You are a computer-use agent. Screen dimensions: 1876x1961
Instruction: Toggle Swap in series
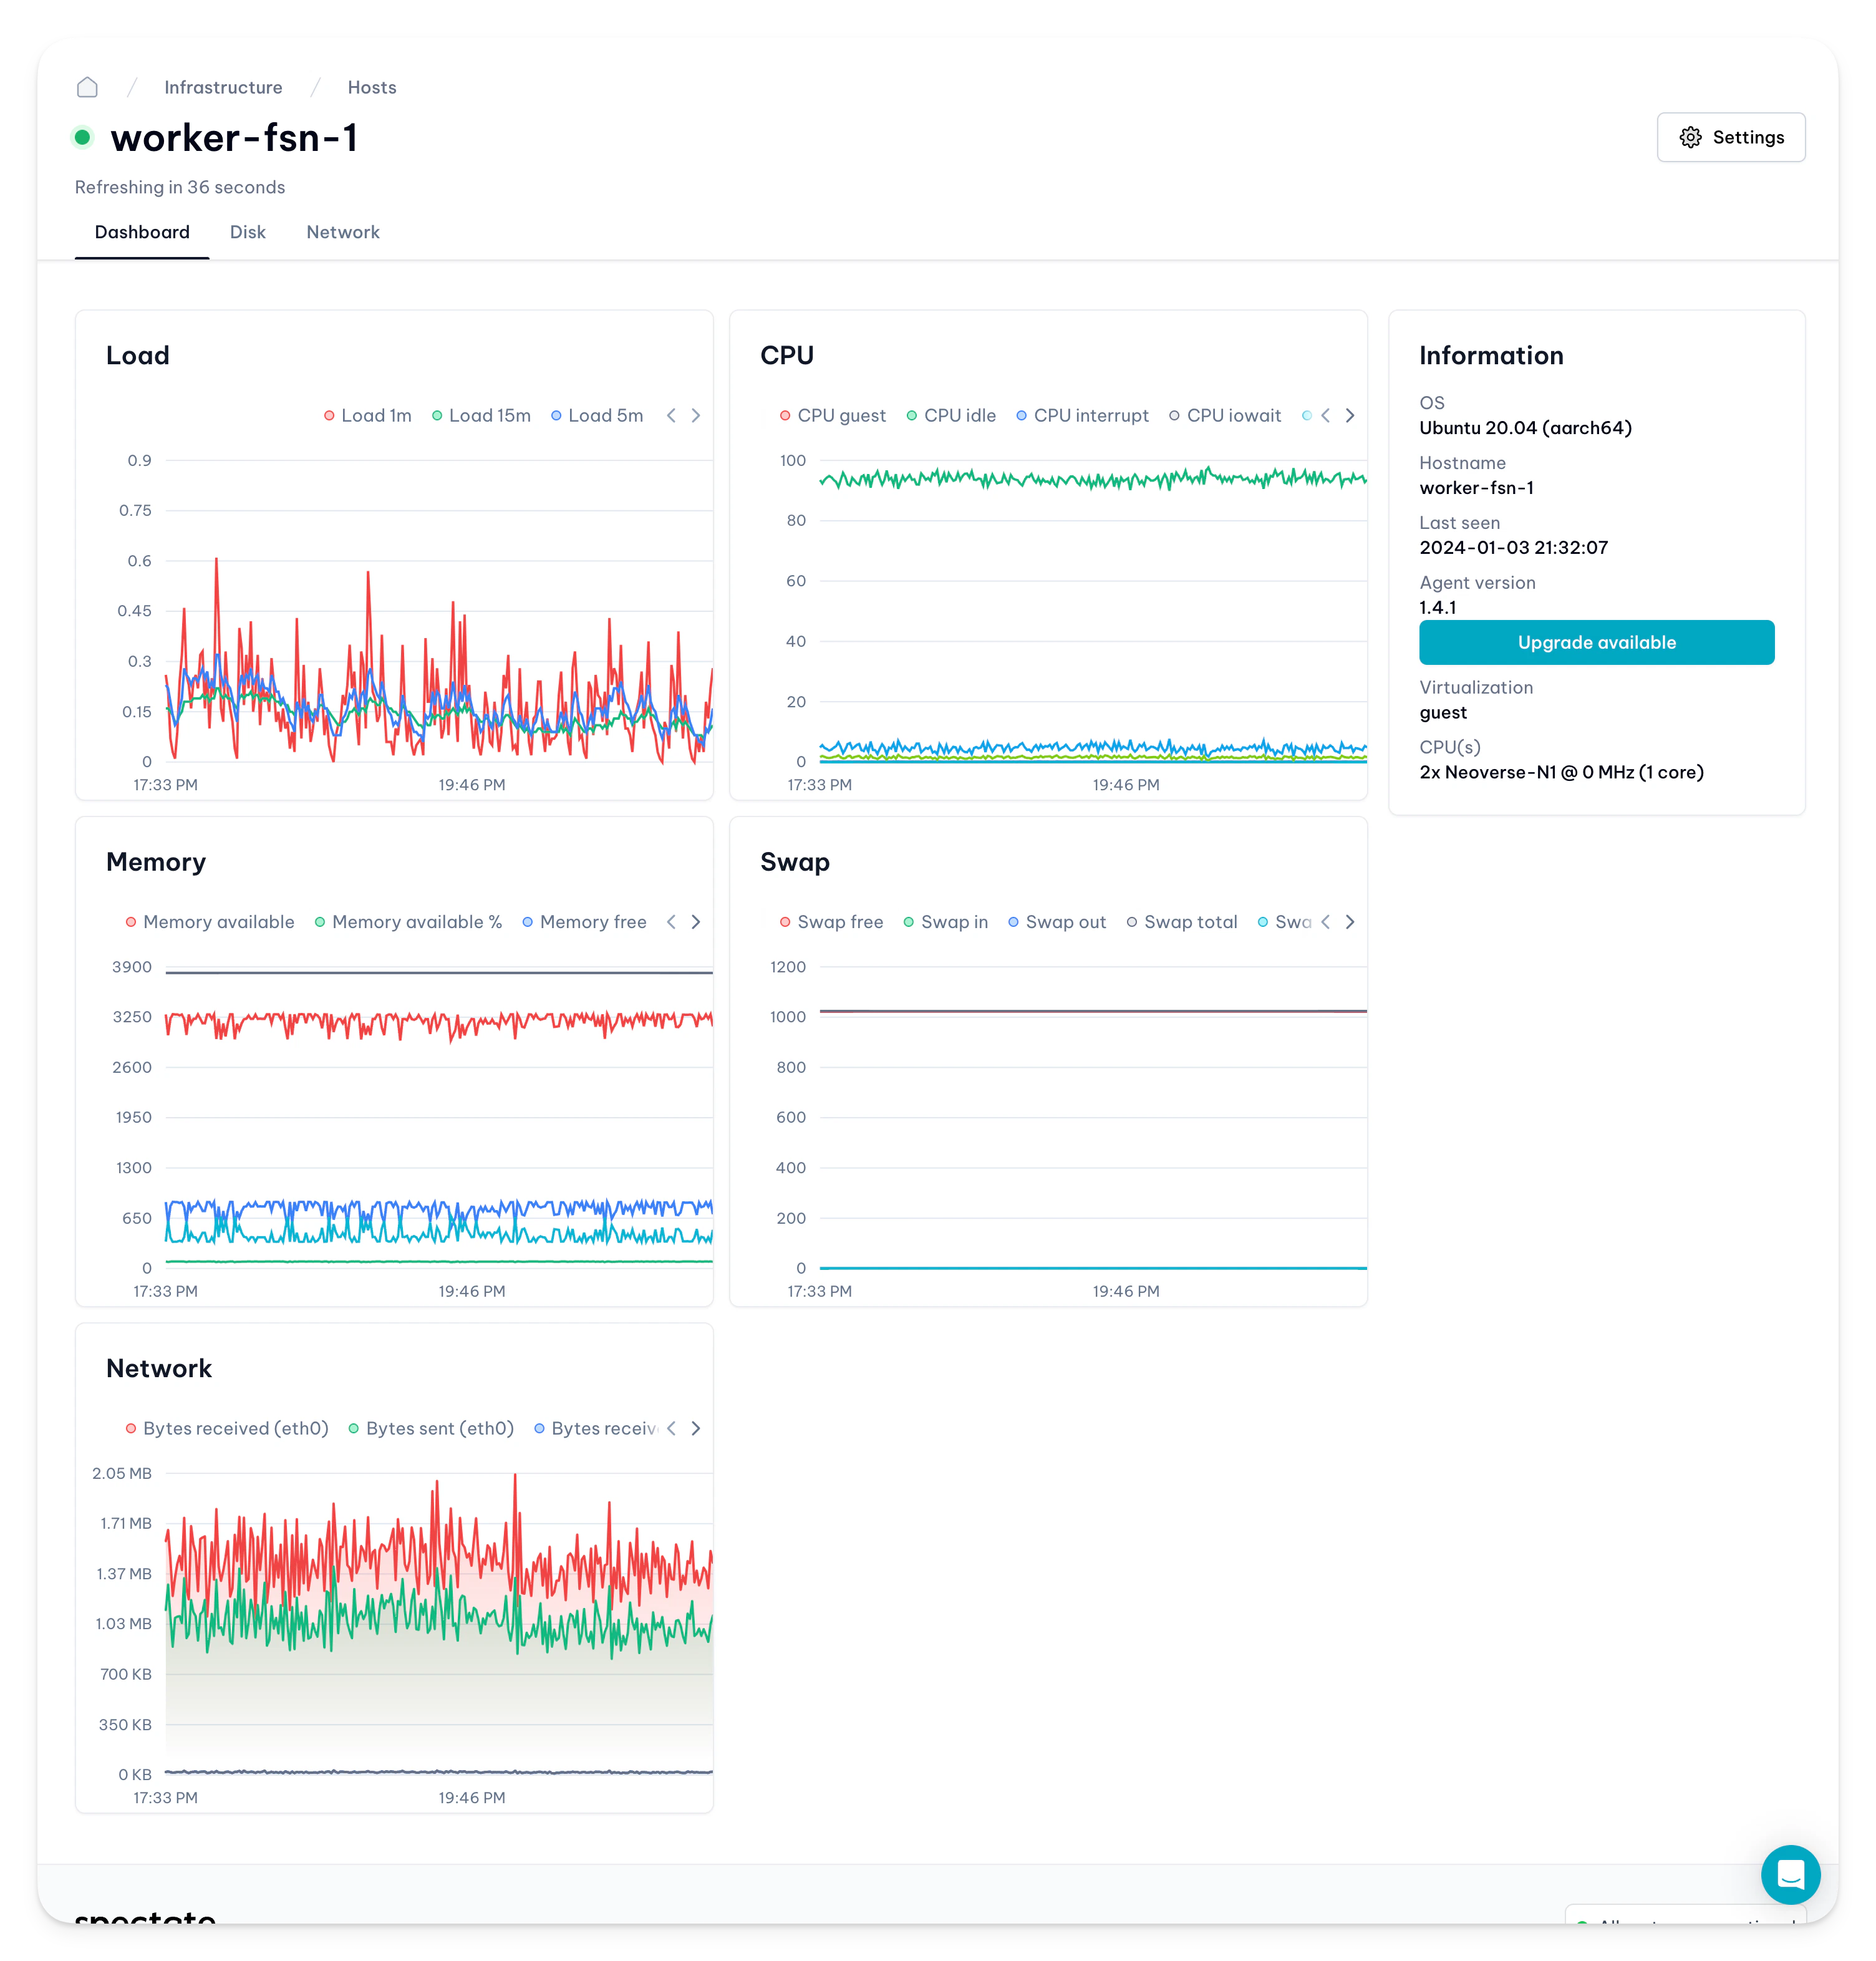945,922
